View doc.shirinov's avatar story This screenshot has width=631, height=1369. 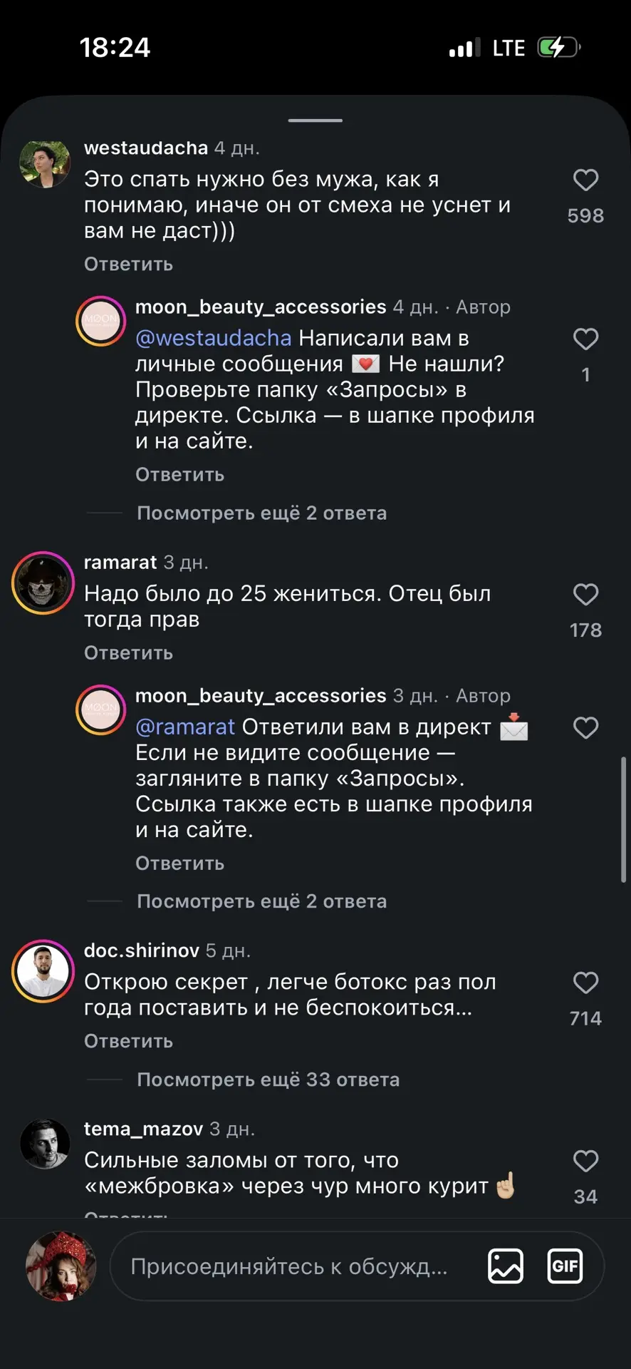pyautogui.click(x=43, y=971)
